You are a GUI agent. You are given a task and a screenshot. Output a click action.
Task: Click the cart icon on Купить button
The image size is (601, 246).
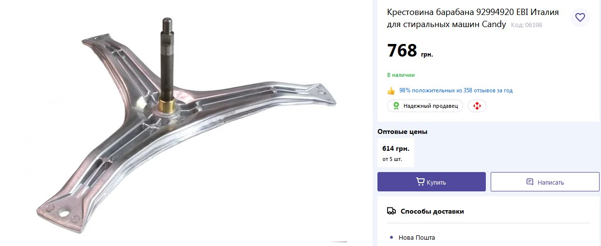[421, 182]
